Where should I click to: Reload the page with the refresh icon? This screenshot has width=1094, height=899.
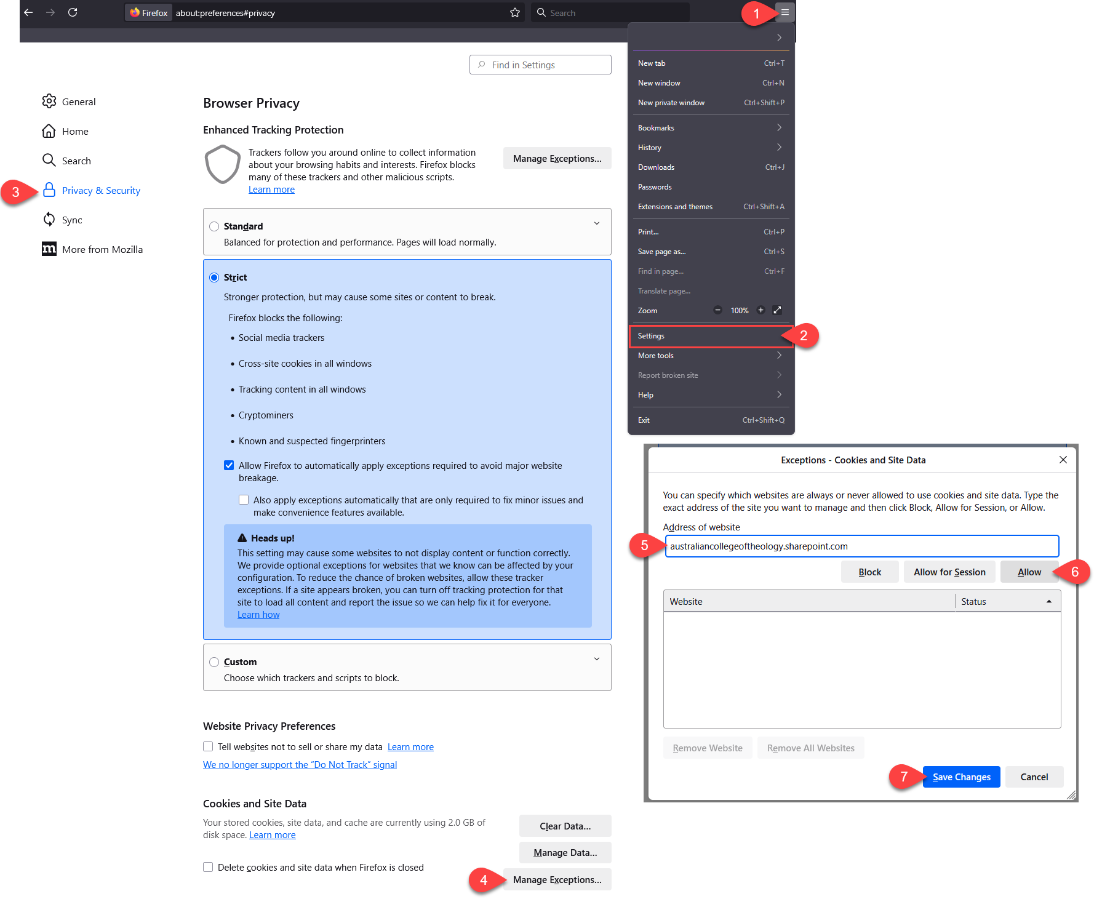coord(73,12)
